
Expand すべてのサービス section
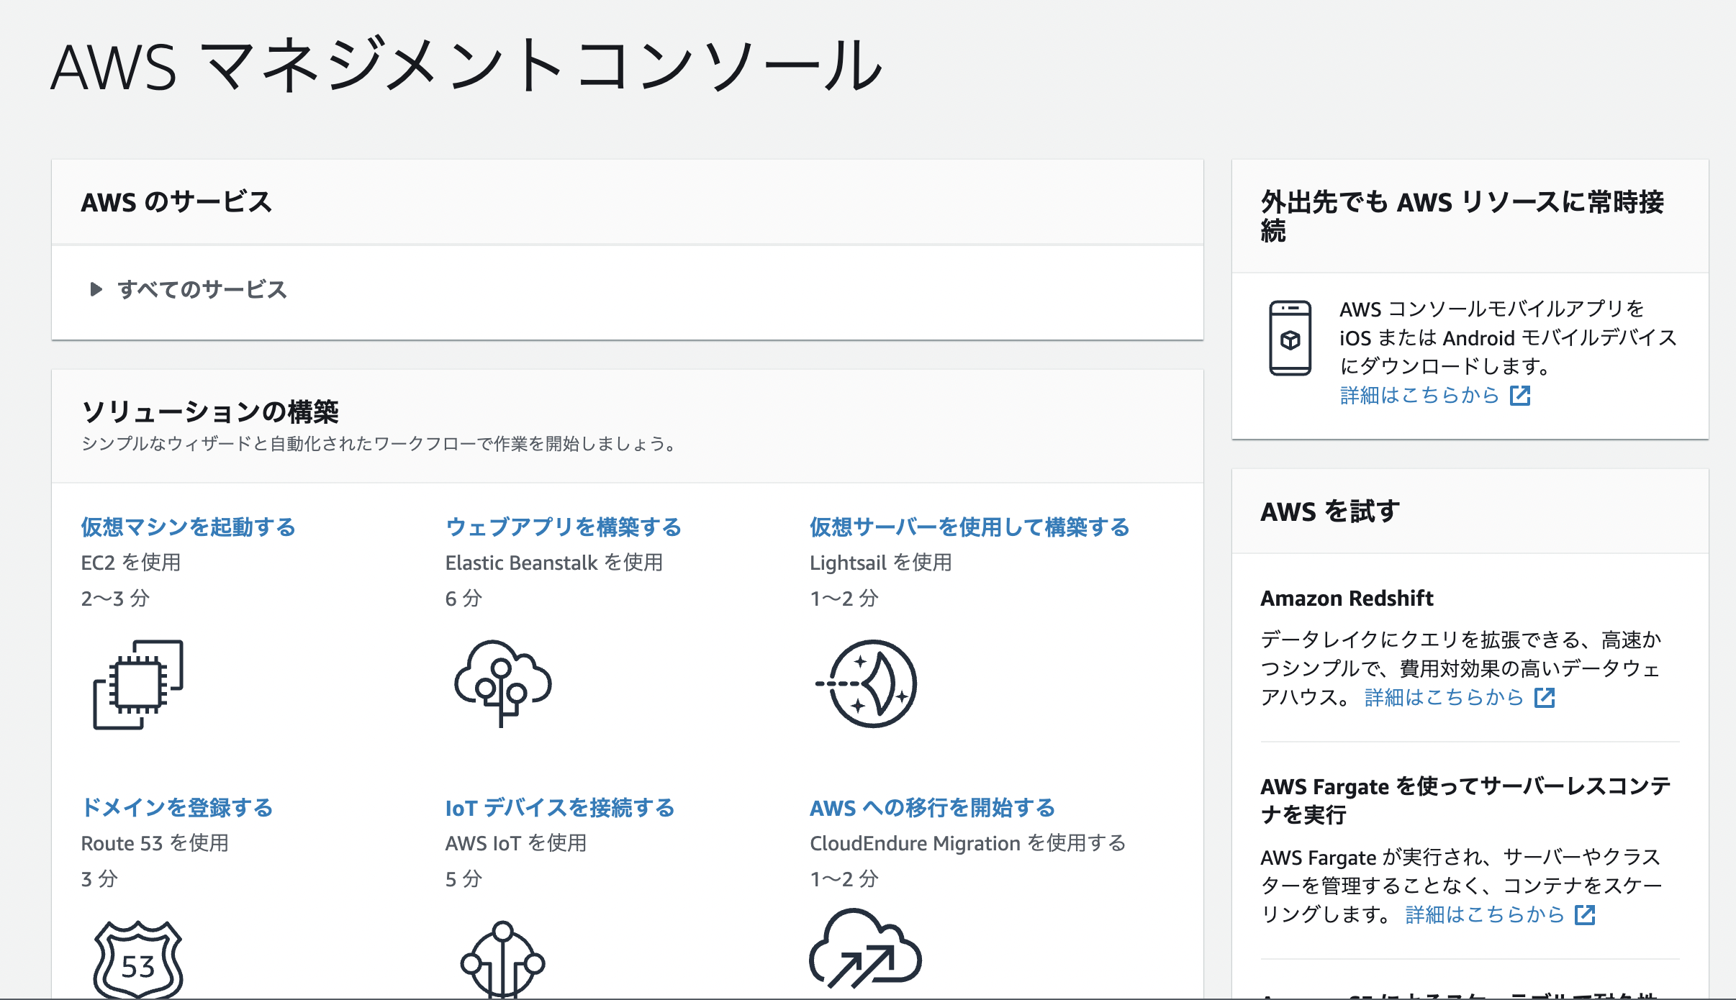[x=202, y=290]
